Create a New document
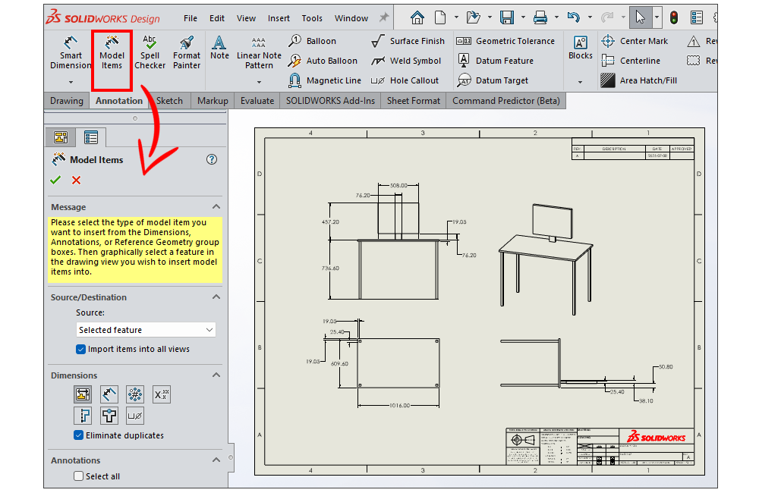The image size is (759, 493). click(x=440, y=18)
